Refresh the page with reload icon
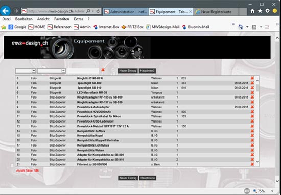This screenshot has height=195, width=281. 98,11
